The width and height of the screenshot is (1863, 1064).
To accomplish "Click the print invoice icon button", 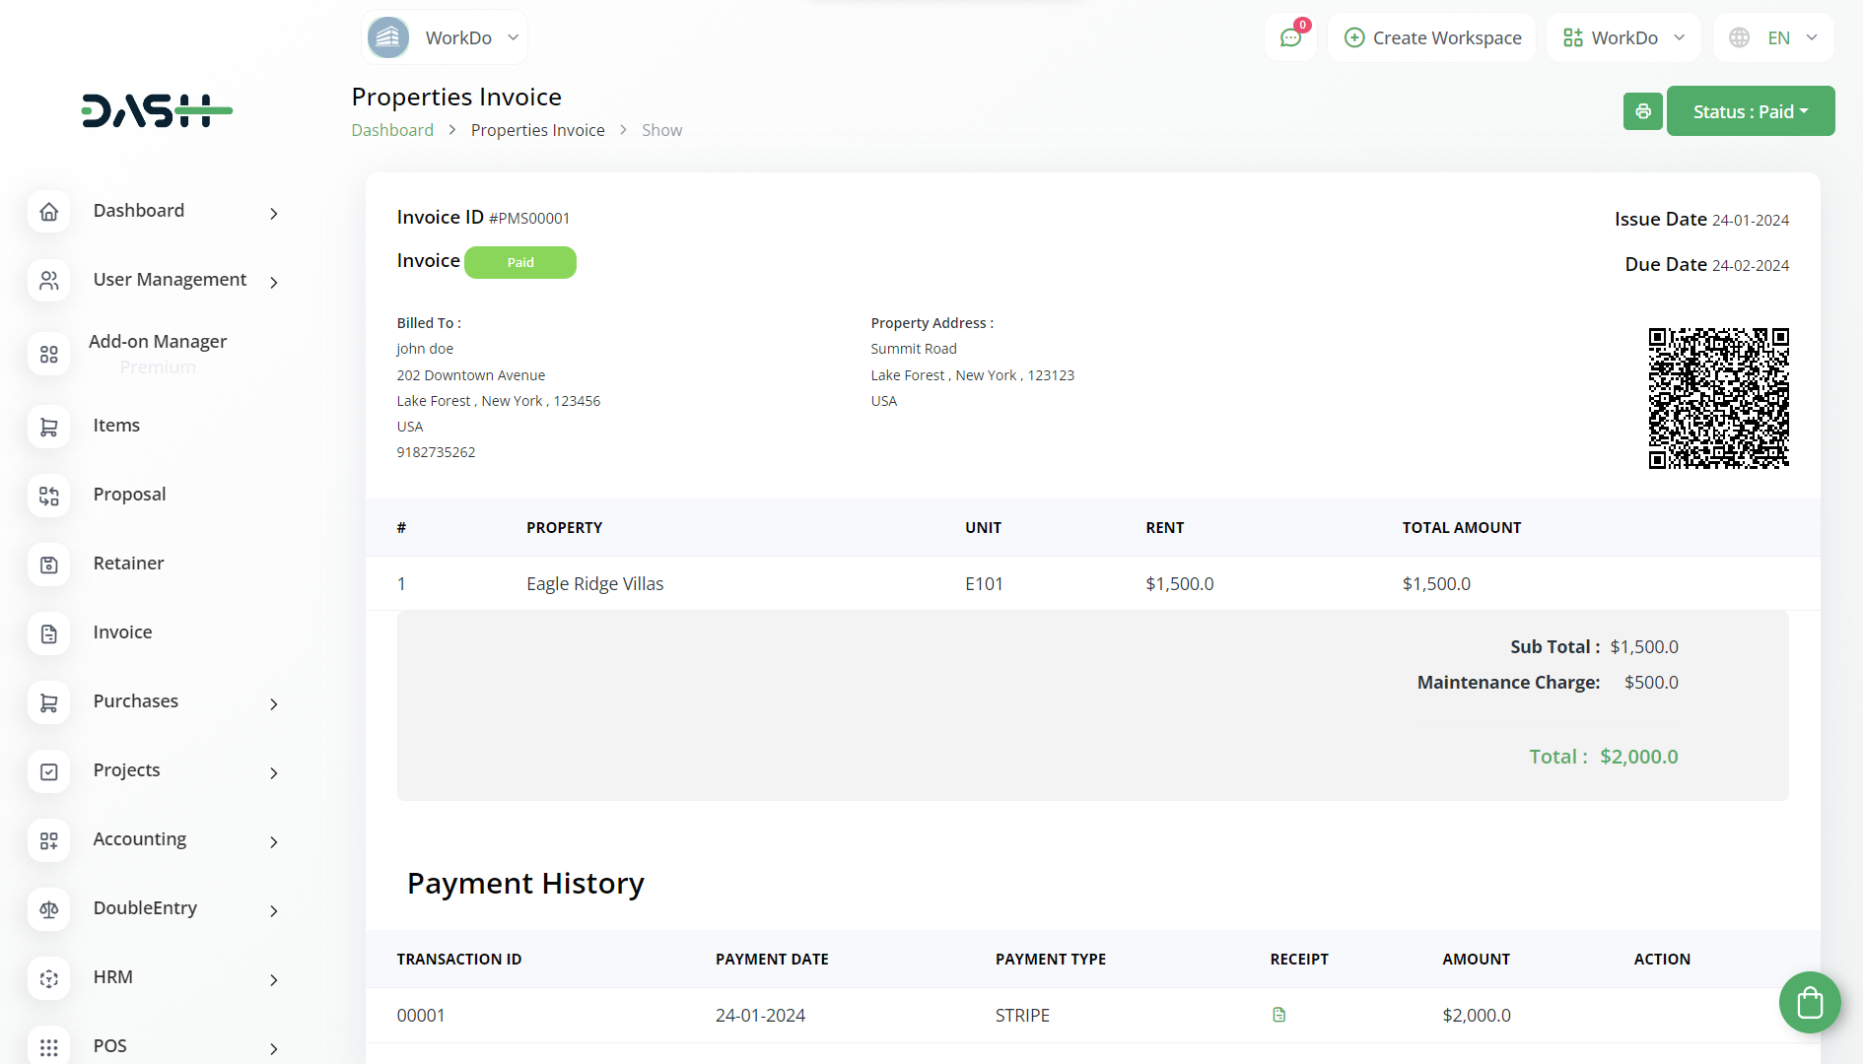I will pos(1642,111).
